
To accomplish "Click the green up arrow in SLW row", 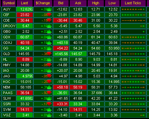I will tap(49, 98).
